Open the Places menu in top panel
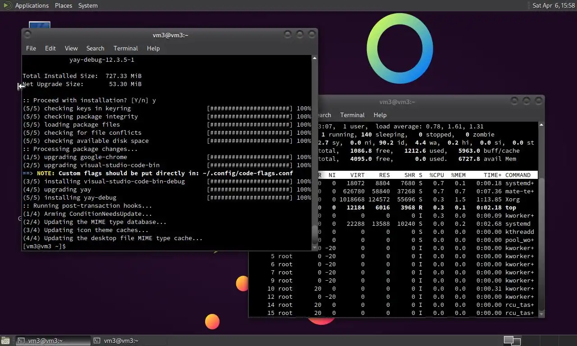 (x=64, y=5)
